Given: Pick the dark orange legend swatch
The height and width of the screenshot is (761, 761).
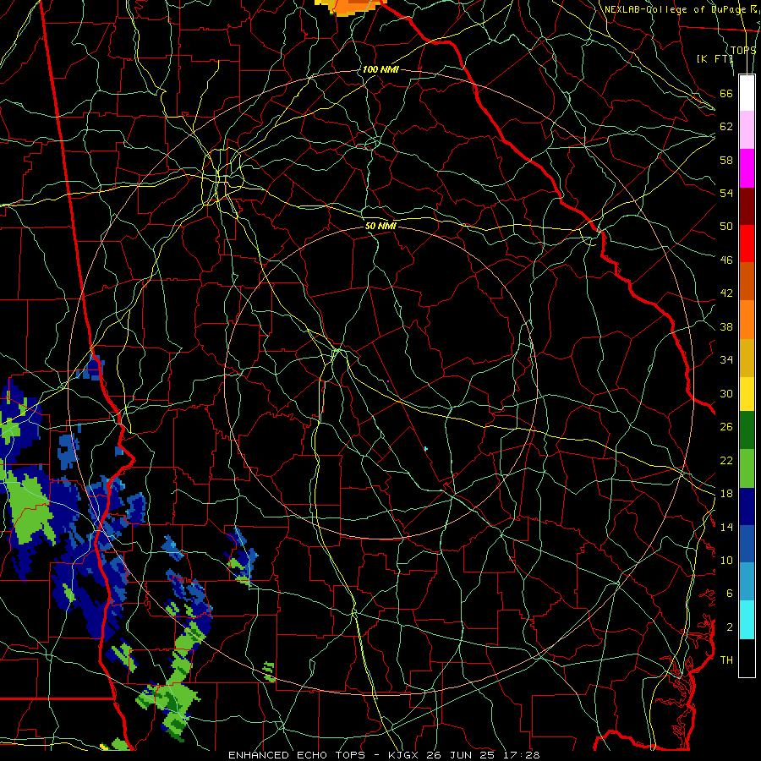Looking at the screenshot, I should coord(747,282).
